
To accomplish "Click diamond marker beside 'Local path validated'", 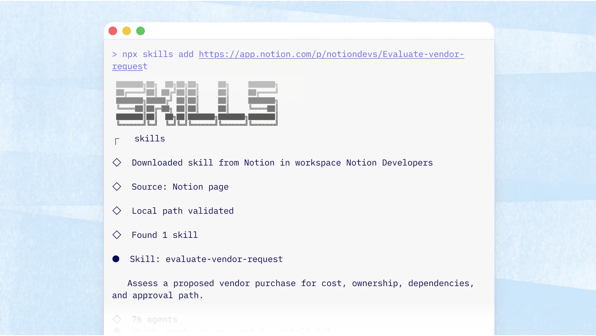I will click(x=117, y=211).
